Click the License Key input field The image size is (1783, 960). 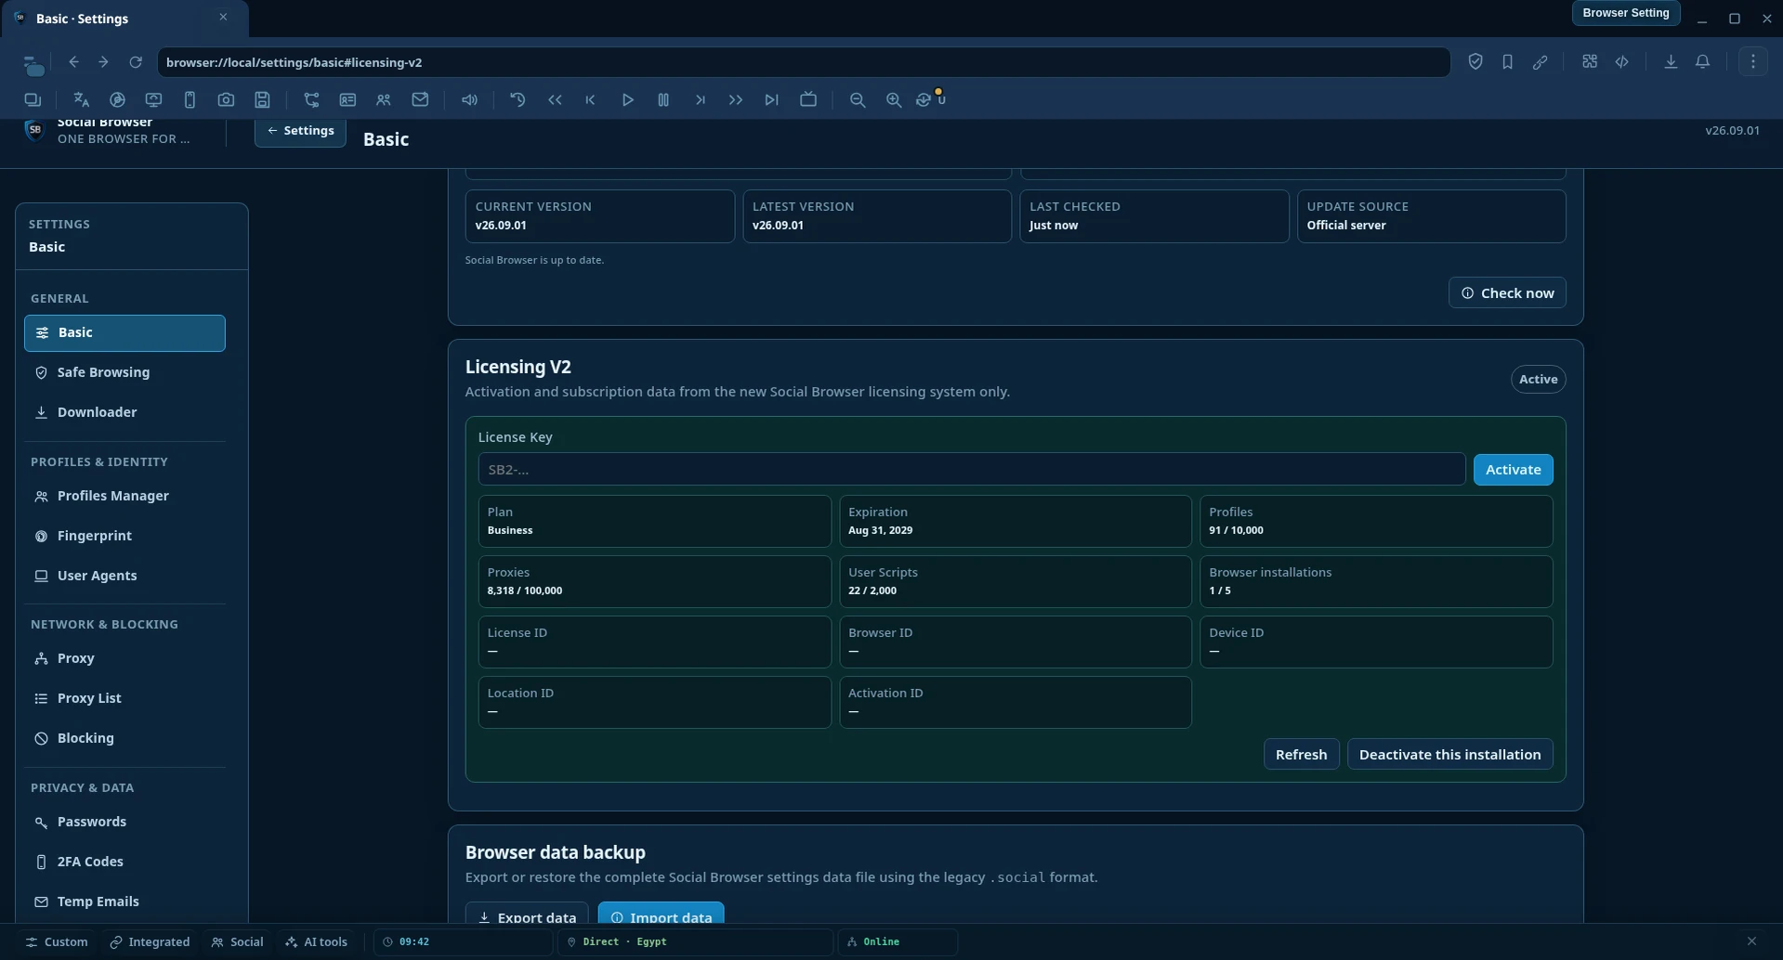[x=972, y=470]
